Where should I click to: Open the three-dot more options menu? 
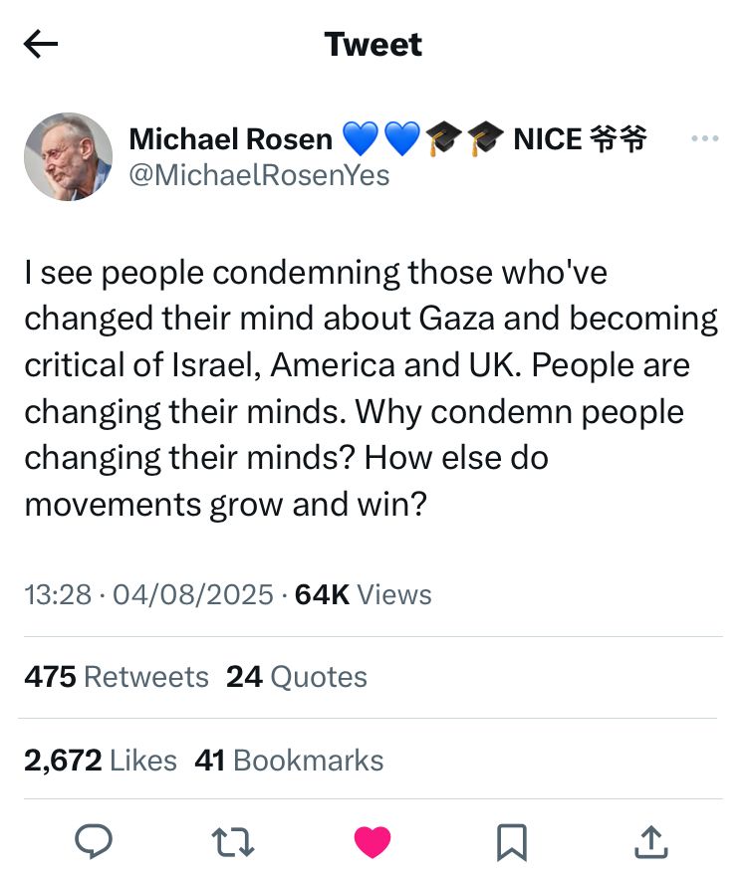[x=704, y=138]
